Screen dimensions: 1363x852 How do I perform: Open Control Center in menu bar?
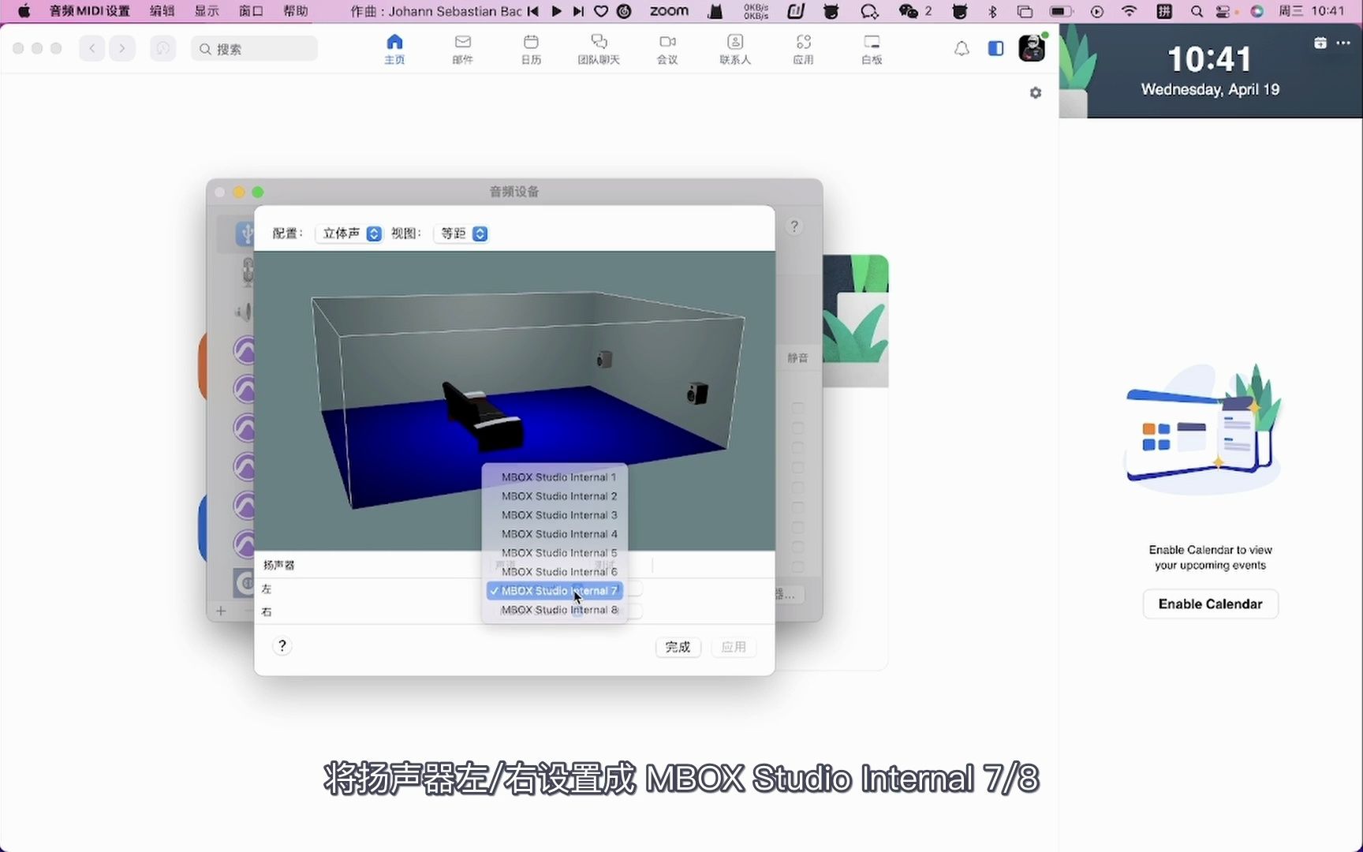[1223, 11]
